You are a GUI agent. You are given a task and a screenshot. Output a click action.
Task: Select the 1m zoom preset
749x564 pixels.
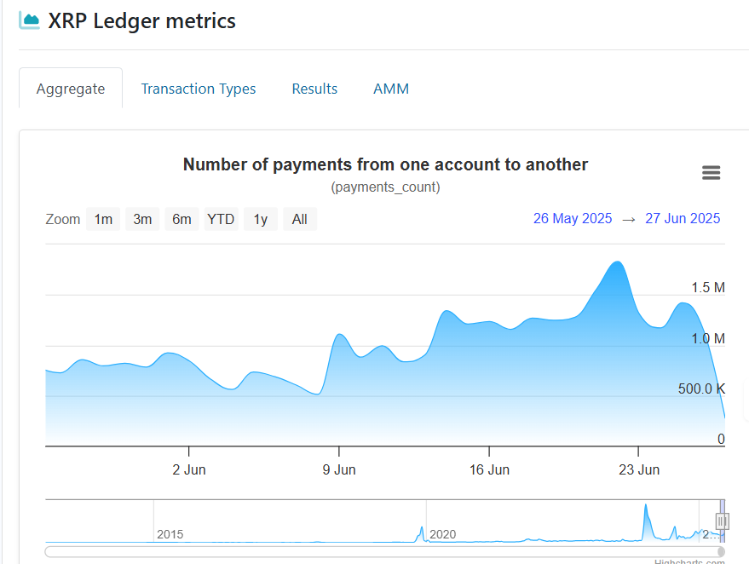point(103,219)
